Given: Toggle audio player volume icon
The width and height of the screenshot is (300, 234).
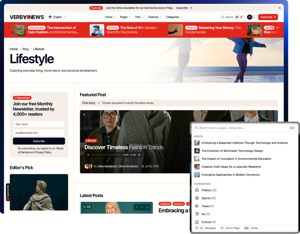Looking at the screenshot, I should point(139,155).
